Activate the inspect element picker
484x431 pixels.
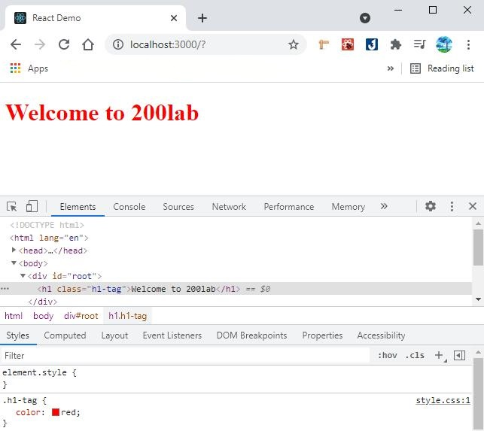12,206
